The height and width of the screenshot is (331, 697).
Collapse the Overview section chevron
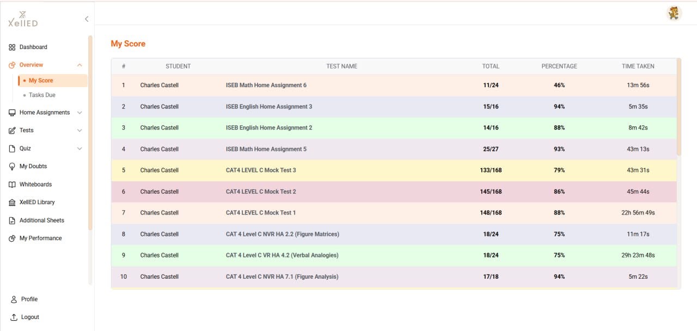pyautogui.click(x=80, y=65)
